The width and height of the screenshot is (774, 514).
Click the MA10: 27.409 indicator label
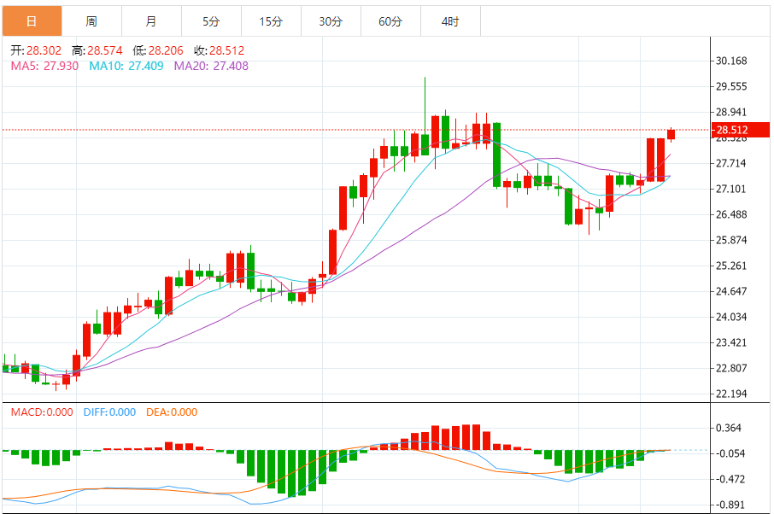click(x=126, y=66)
